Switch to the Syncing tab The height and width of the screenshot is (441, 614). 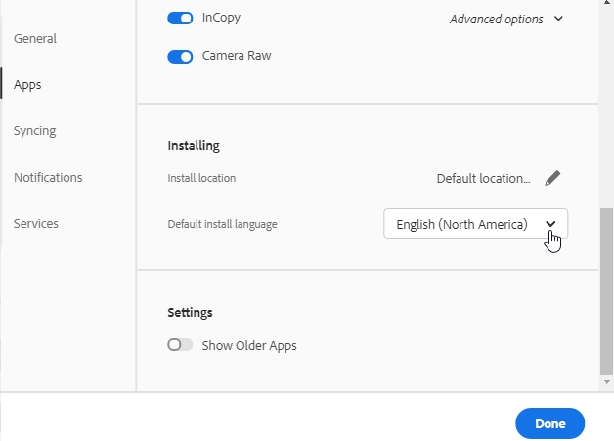35,131
